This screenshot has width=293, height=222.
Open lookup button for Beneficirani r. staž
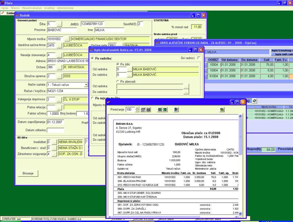click(x=54, y=148)
